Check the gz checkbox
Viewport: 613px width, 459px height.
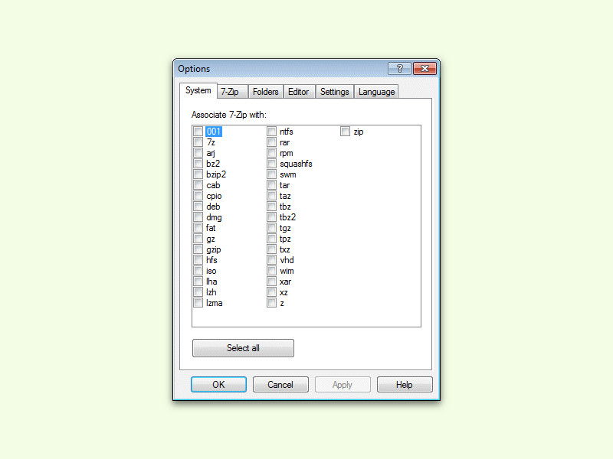click(x=198, y=239)
